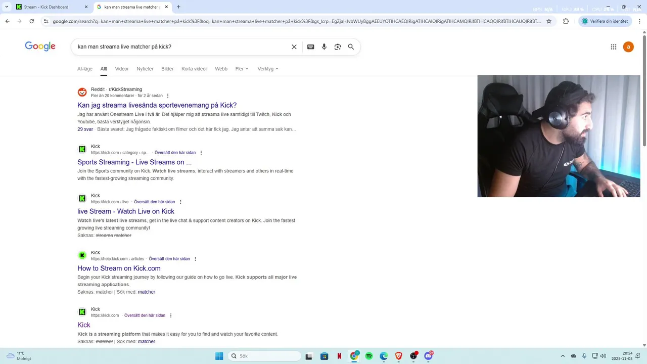This screenshot has width=647, height=364.
Task: Open the browser tab search dropdown
Action: (7, 7)
